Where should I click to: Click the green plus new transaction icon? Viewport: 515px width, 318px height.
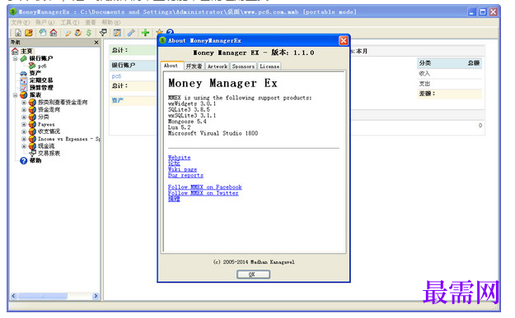click(146, 33)
